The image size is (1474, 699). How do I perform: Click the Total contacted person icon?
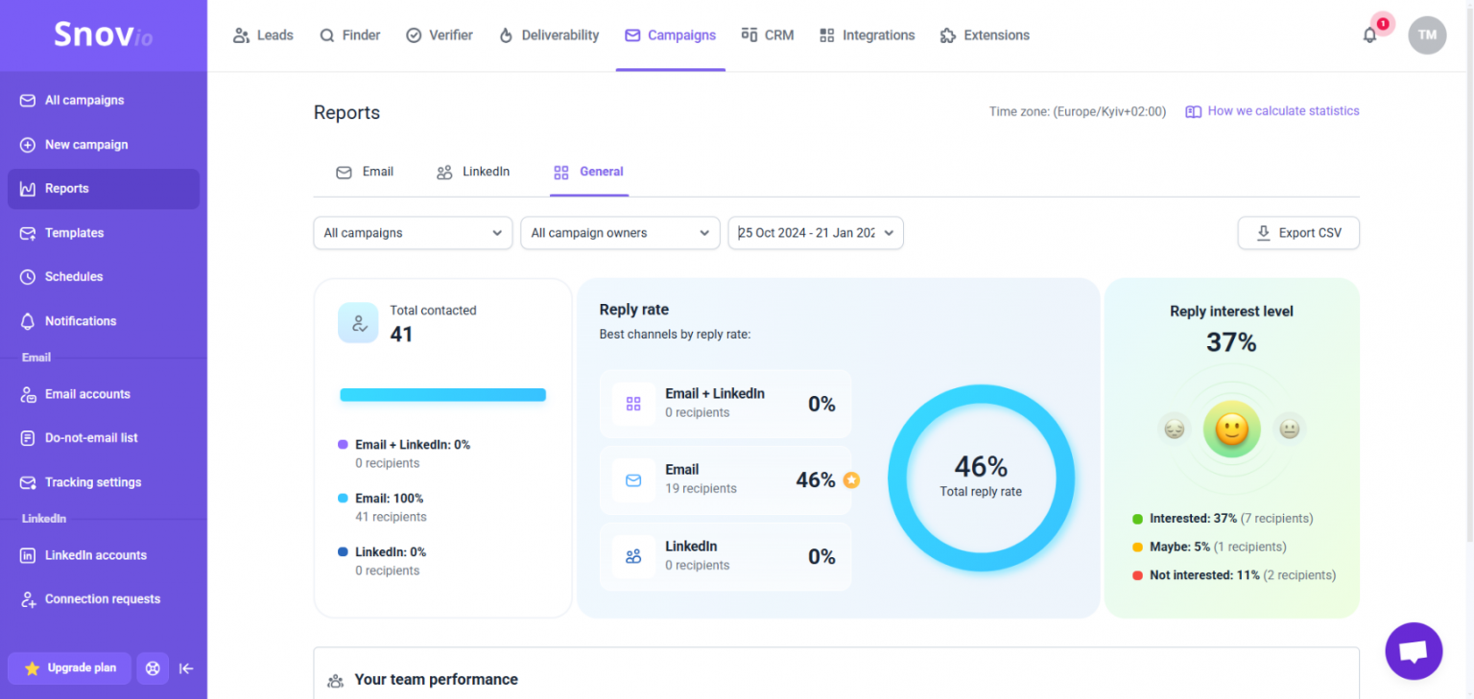point(358,323)
